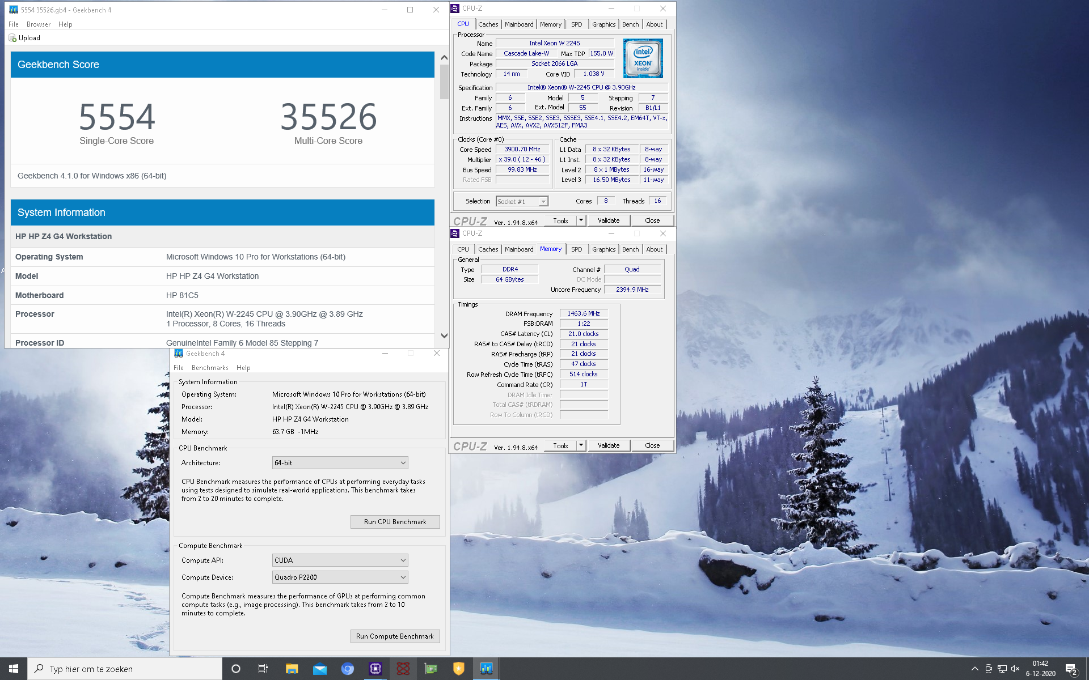Open Tools dropdown arrow in lower CPU-Z
This screenshot has height=680, width=1089.
click(581, 445)
